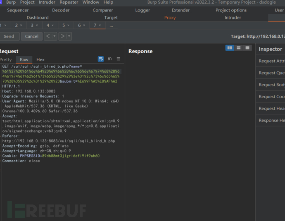The width and height of the screenshot is (285, 221).
Task: Expand Request Headers in Inspector
Action: click(271, 109)
